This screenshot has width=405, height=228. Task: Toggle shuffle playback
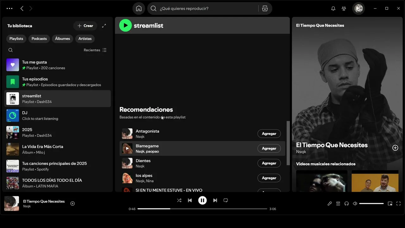pos(179,200)
